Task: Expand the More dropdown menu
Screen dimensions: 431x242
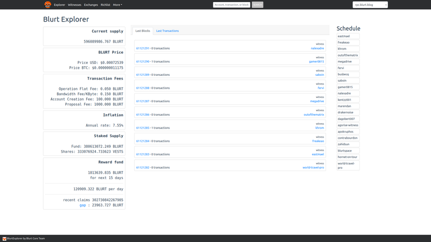Action: (x=117, y=5)
